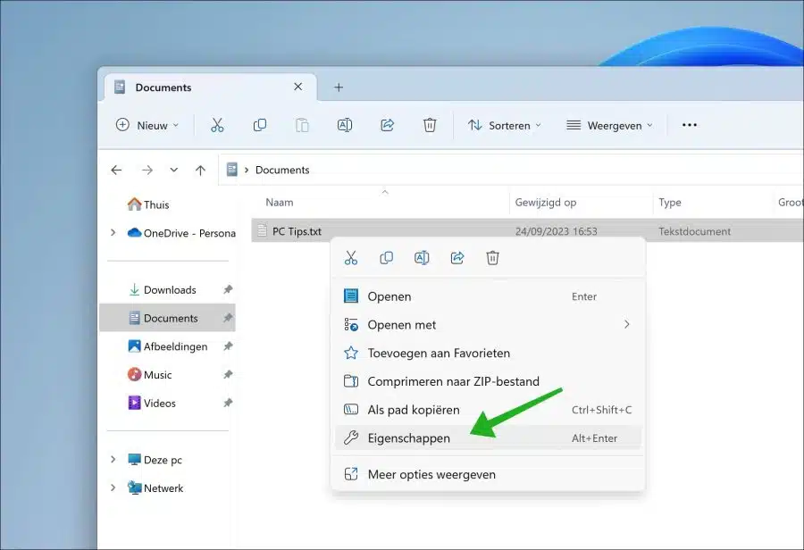Click the Rename icon in the context menu
The image size is (804, 550).
point(422,258)
